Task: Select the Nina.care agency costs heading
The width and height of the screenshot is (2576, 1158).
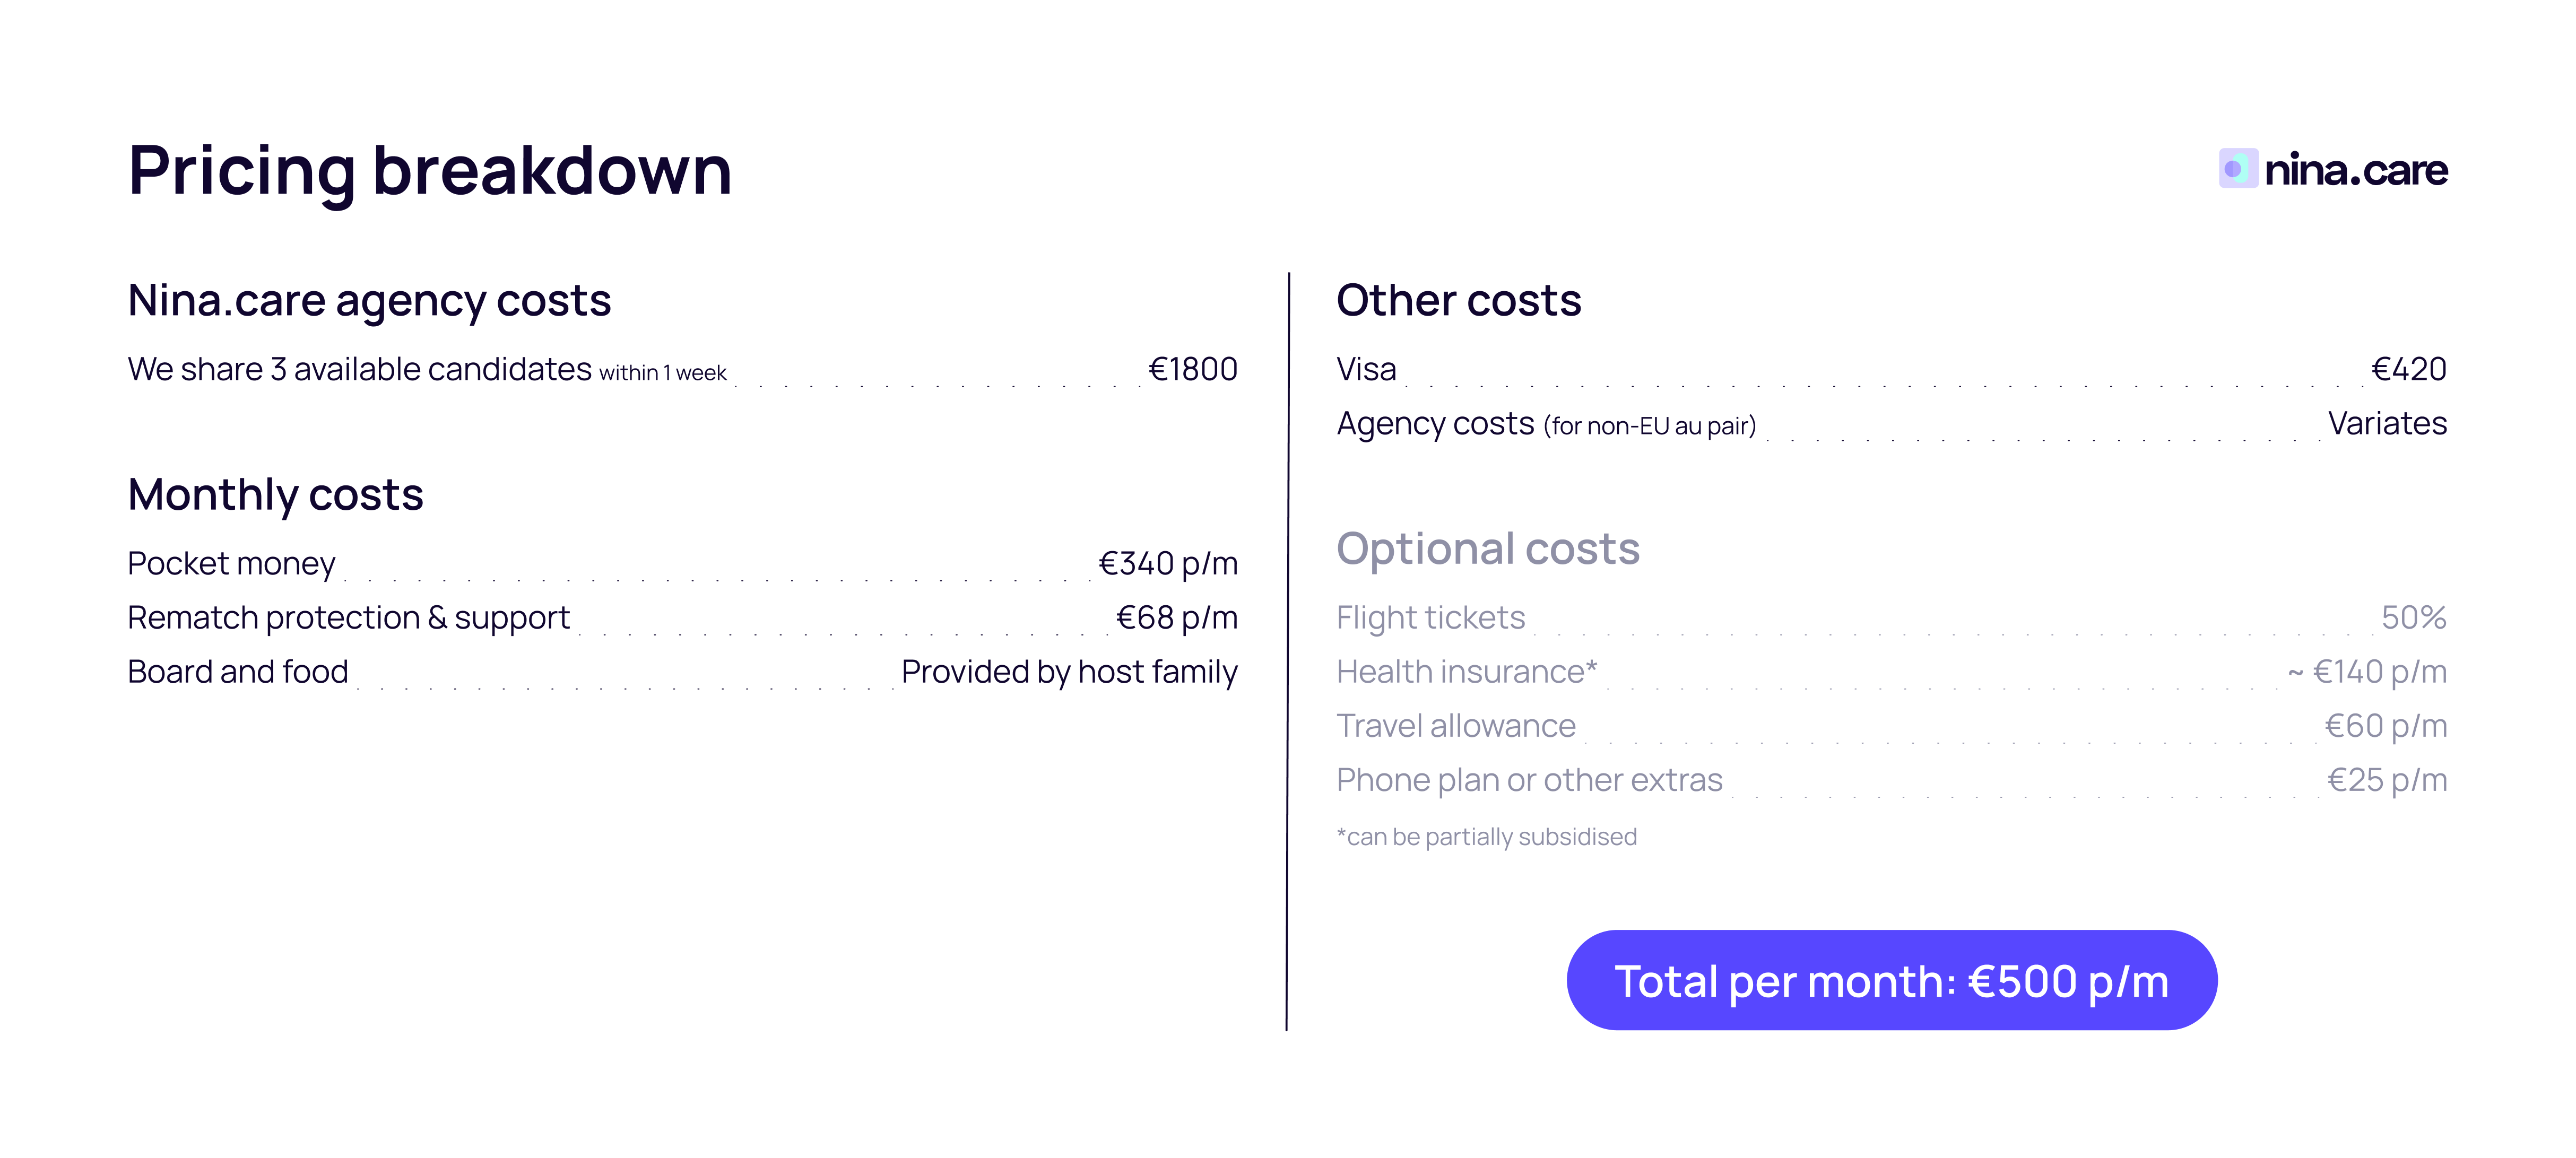Action: point(369,300)
